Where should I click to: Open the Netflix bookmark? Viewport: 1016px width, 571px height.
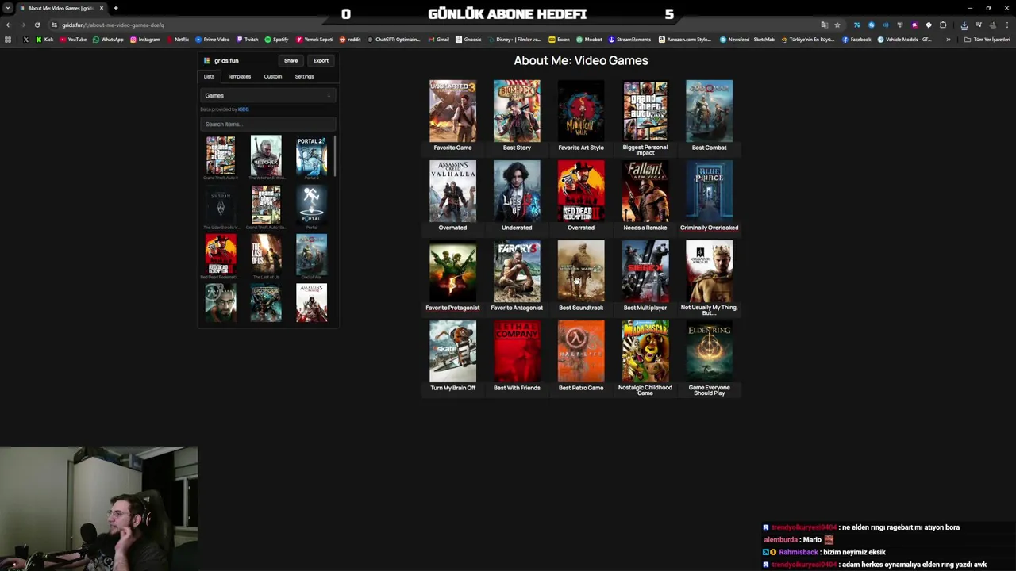click(x=177, y=40)
